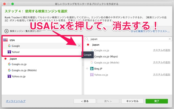Open the オンラインヘルプ online help link
174x109 pixels.
(16, 101)
